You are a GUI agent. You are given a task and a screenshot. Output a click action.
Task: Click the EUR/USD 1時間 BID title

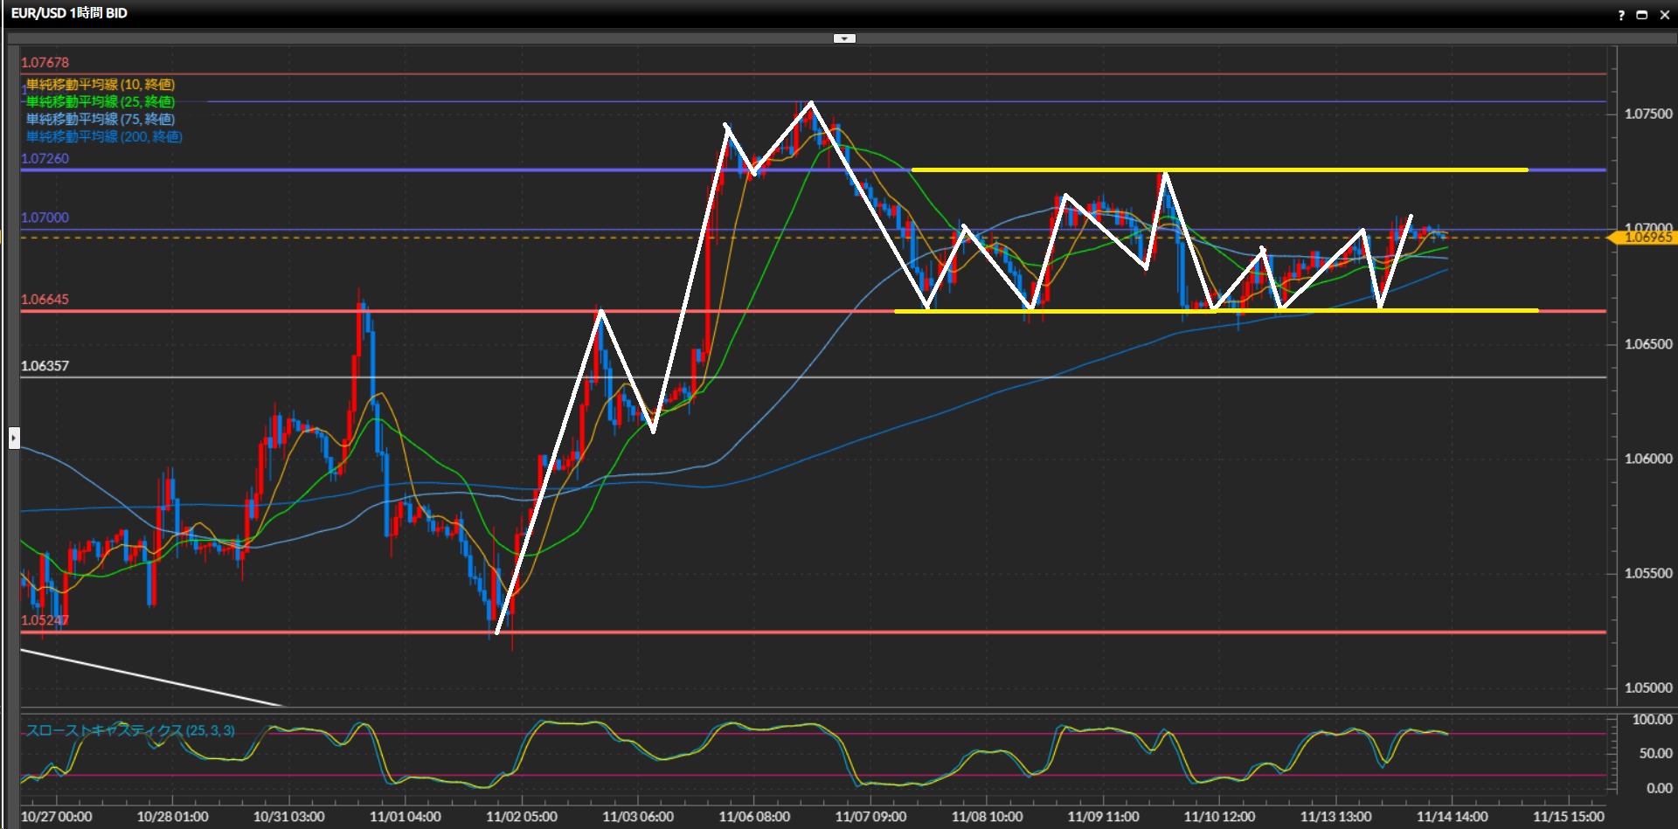[69, 13]
